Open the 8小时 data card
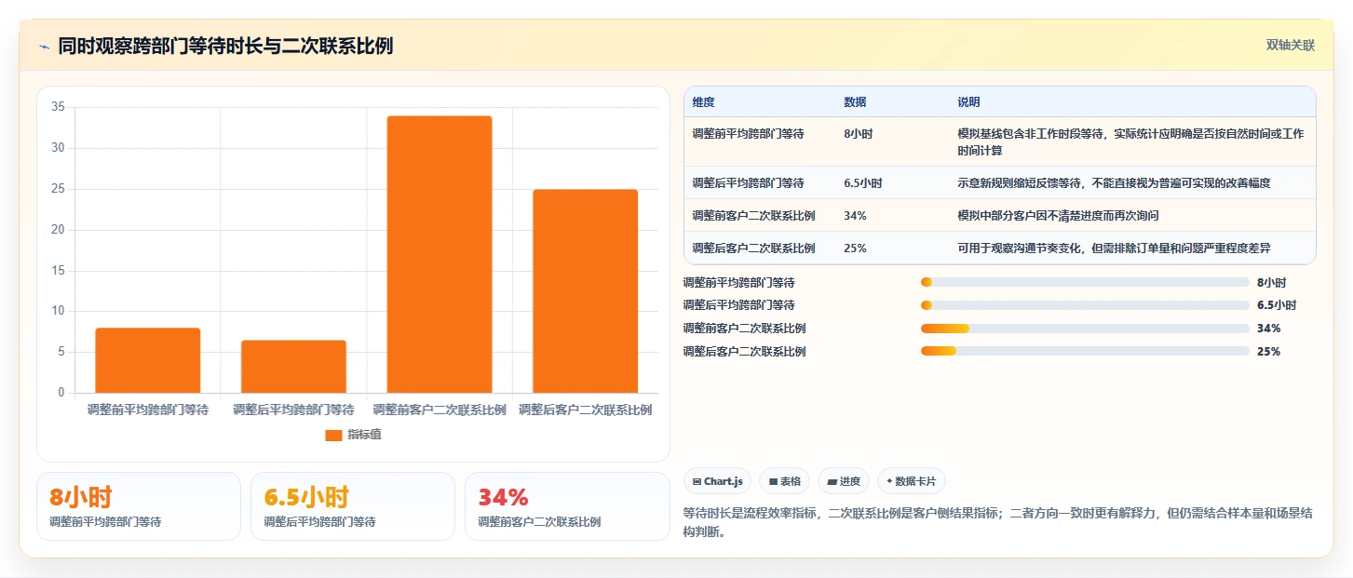The image size is (1353, 578). (x=139, y=506)
